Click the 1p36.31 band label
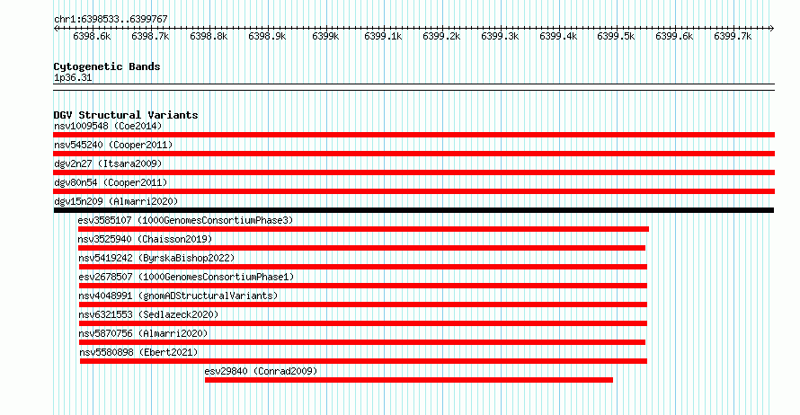Viewport: 800px width, 415px height. point(73,77)
